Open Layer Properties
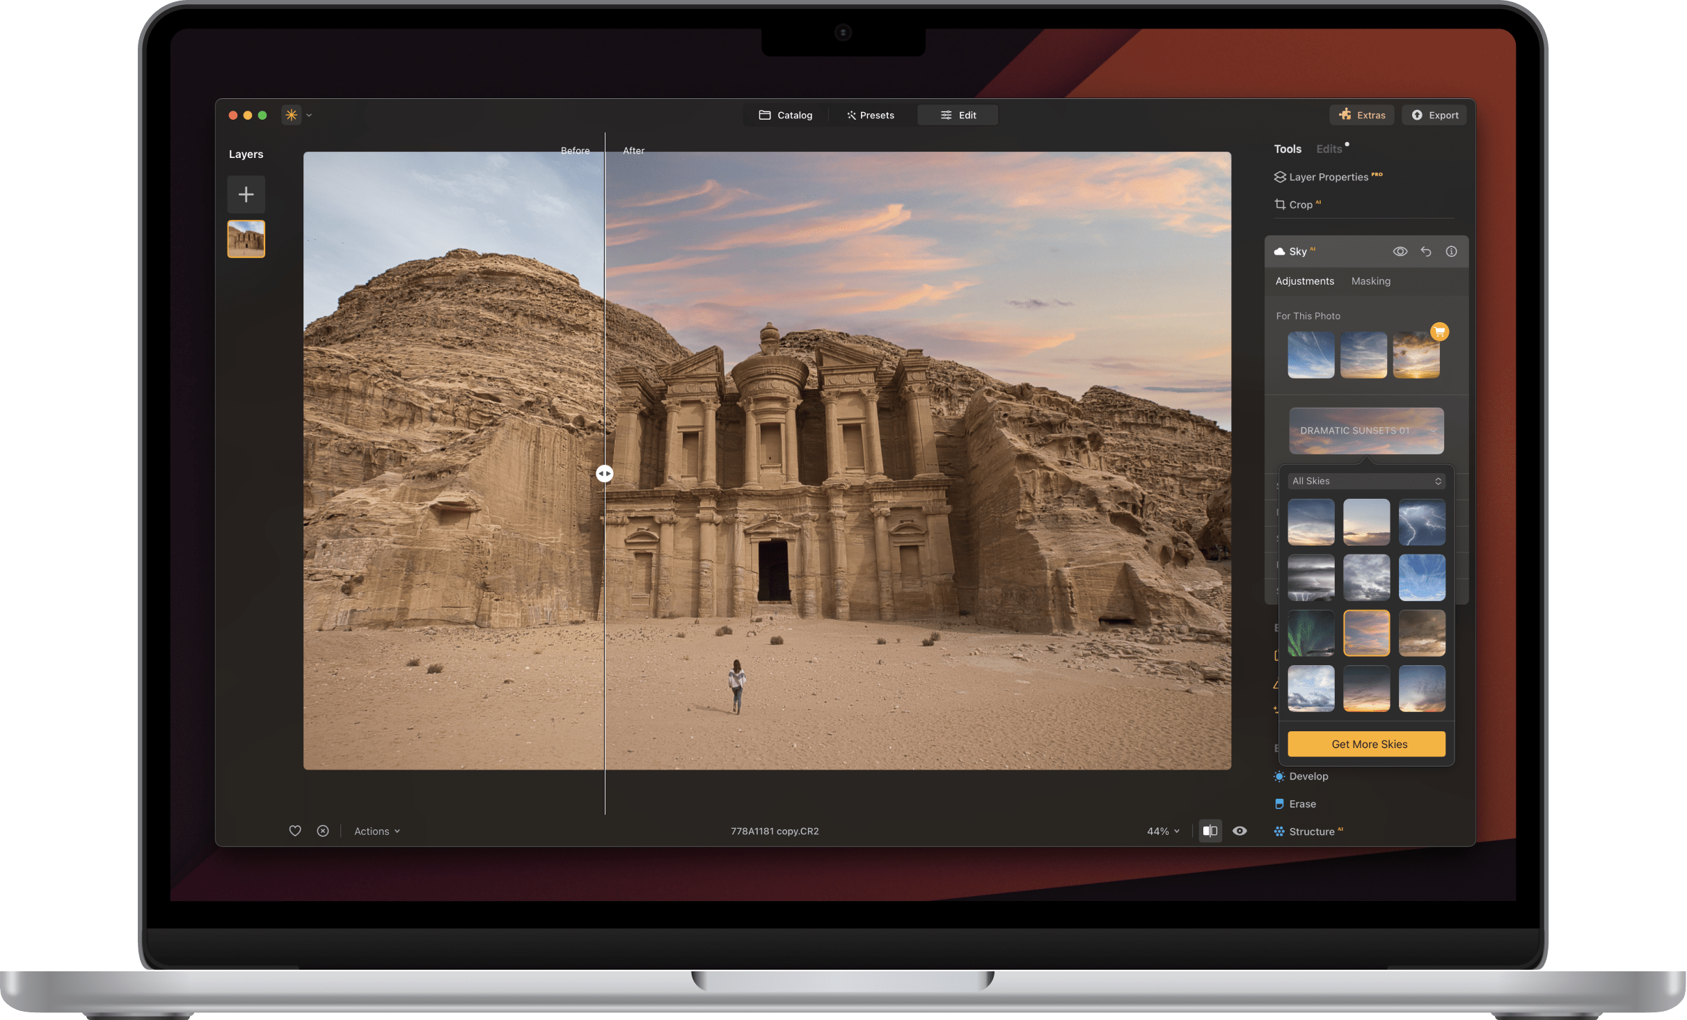This screenshot has width=1687, height=1020. [1331, 176]
